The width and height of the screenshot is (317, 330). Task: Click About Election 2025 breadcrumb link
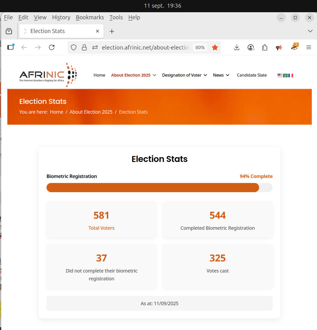[x=91, y=112]
